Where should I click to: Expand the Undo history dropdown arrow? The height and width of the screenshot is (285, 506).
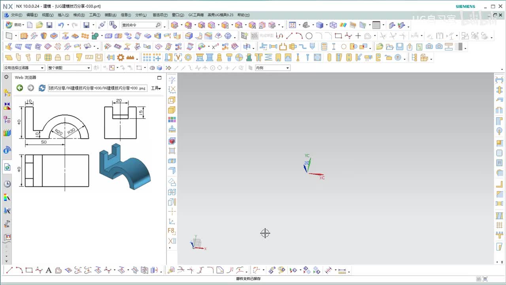pos(68,25)
